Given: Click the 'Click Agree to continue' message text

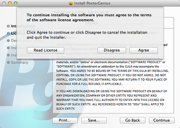Looking at the screenshot, I should click(x=87, y=35).
